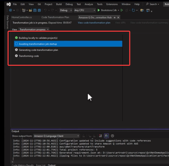Click the Output horizontal scrollbar left arrow
This screenshot has height=166, width=169.
[12, 162]
